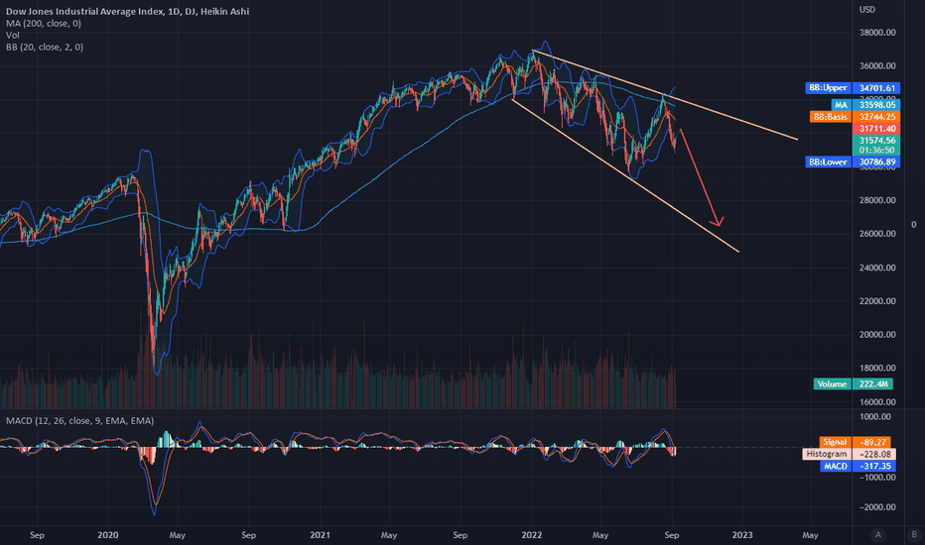Click the 36000.00 price axis label

[x=877, y=66]
